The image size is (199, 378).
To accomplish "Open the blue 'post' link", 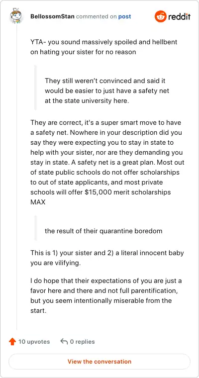I will tap(124, 16).
